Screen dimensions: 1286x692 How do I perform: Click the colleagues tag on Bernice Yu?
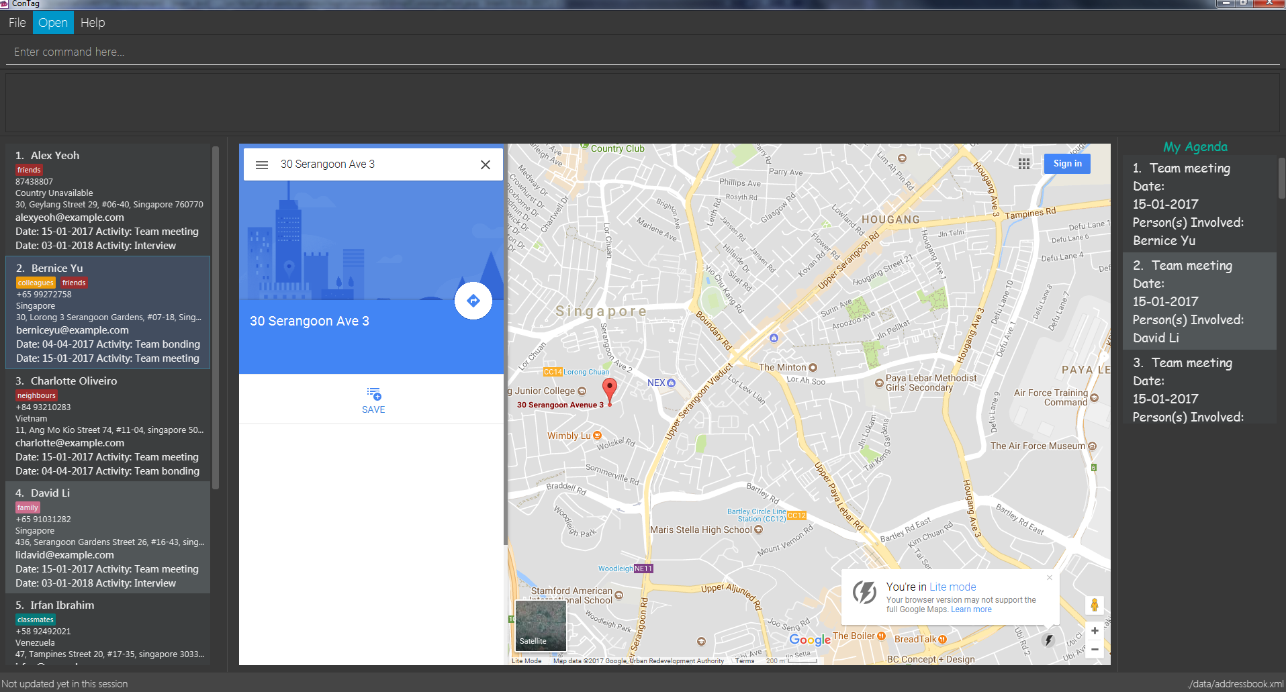tap(36, 283)
